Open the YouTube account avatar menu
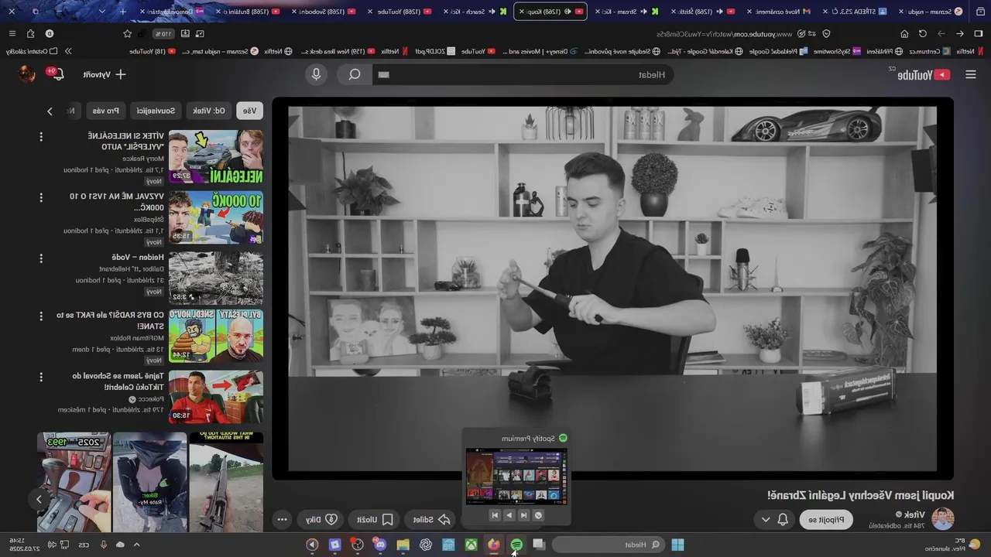Viewport: 991px width, 557px height. point(26,74)
